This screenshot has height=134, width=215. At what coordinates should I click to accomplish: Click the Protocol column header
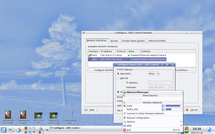click(x=122, y=51)
